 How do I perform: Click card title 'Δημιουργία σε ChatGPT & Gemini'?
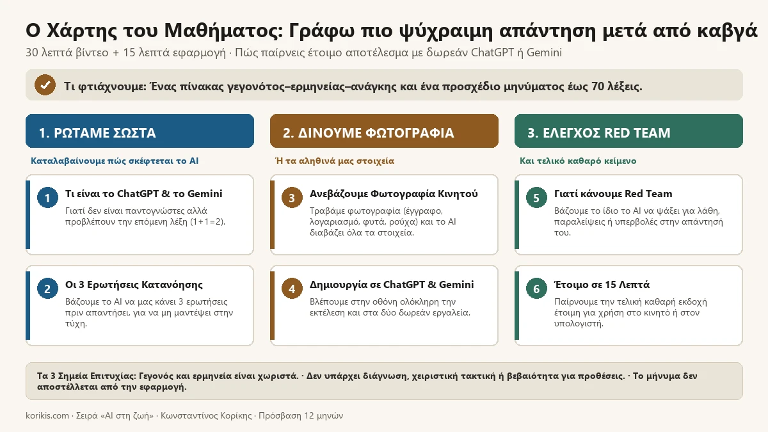coord(392,285)
